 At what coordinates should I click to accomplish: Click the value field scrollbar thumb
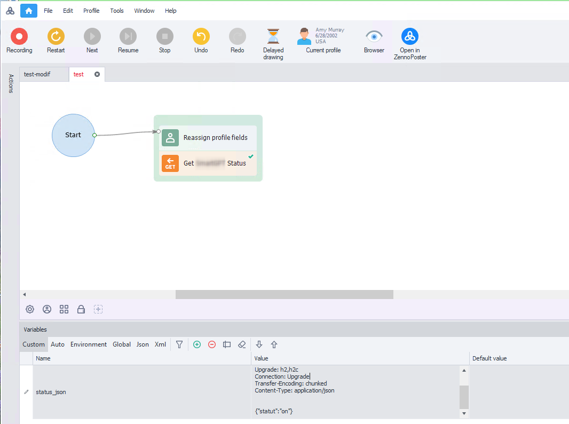coord(464,397)
